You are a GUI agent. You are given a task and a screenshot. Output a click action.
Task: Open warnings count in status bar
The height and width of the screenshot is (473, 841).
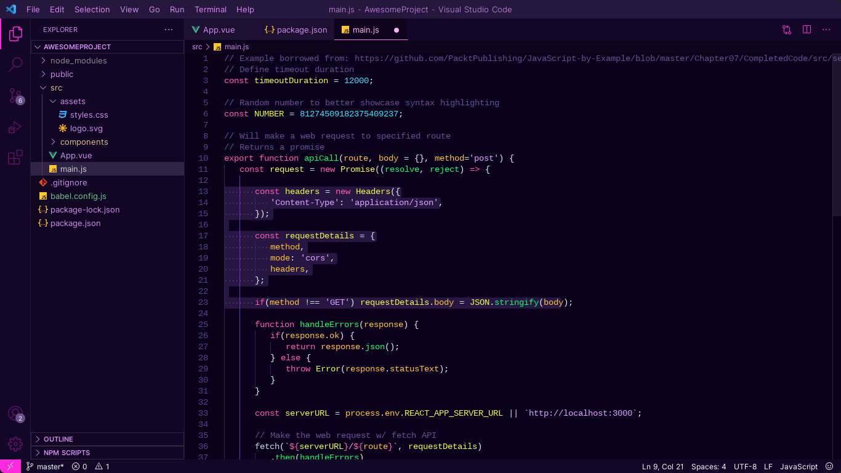tap(102, 466)
